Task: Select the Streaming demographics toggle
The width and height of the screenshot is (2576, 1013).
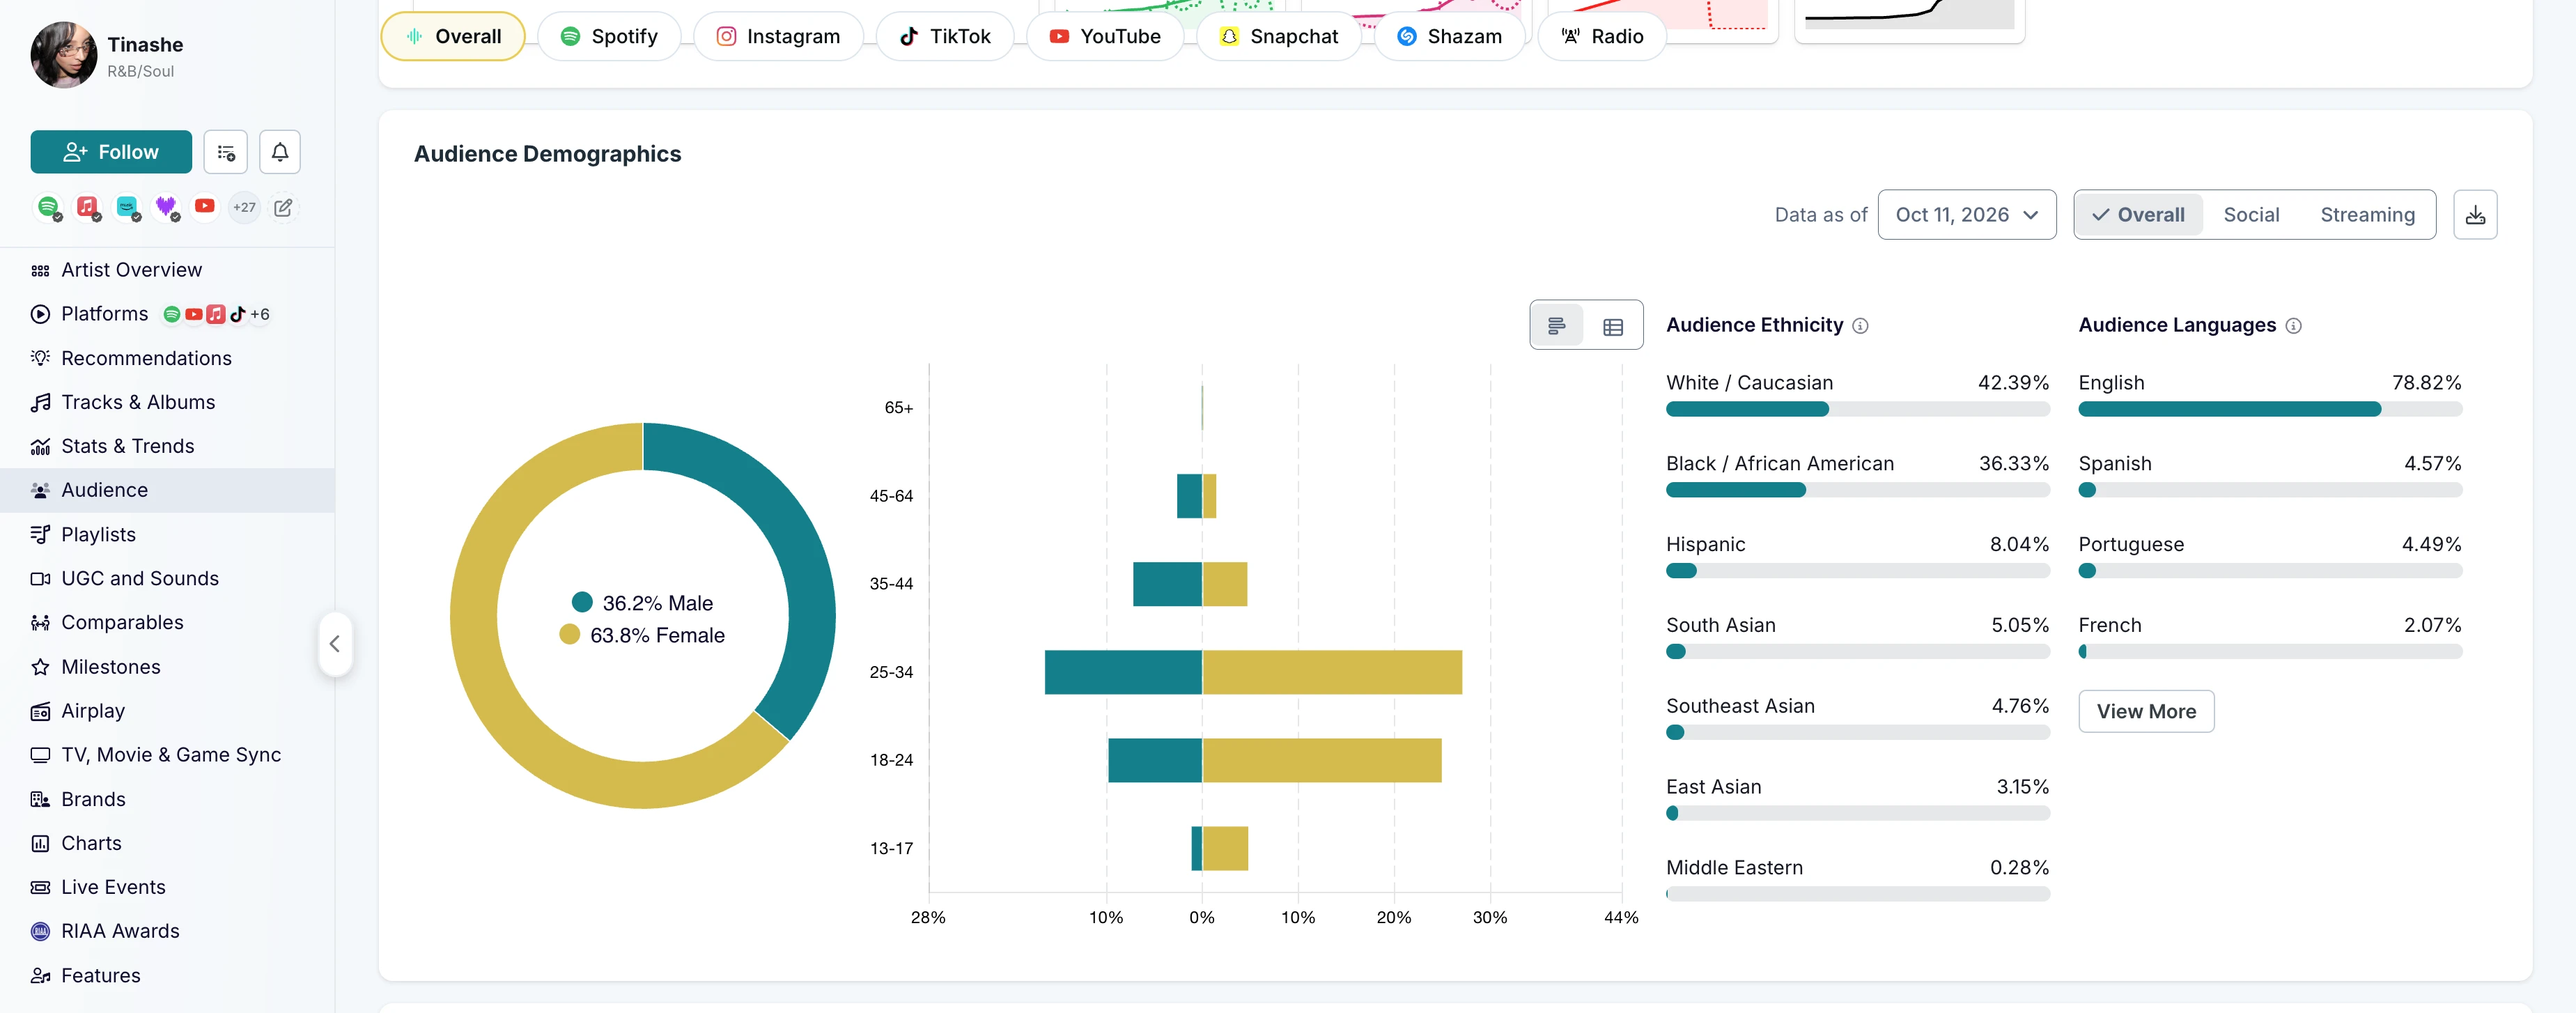Action: coord(2367,215)
